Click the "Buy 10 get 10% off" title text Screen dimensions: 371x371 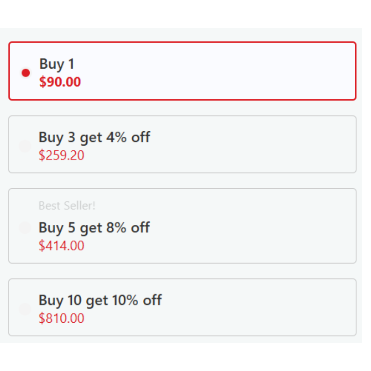[100, 300]
